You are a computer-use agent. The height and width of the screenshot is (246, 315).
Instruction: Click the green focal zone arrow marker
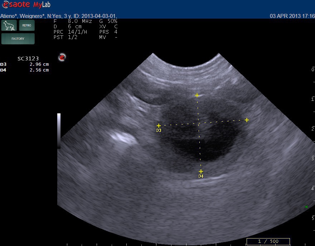(306, 207)
